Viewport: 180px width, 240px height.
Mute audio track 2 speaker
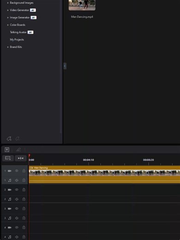[17, 199]
